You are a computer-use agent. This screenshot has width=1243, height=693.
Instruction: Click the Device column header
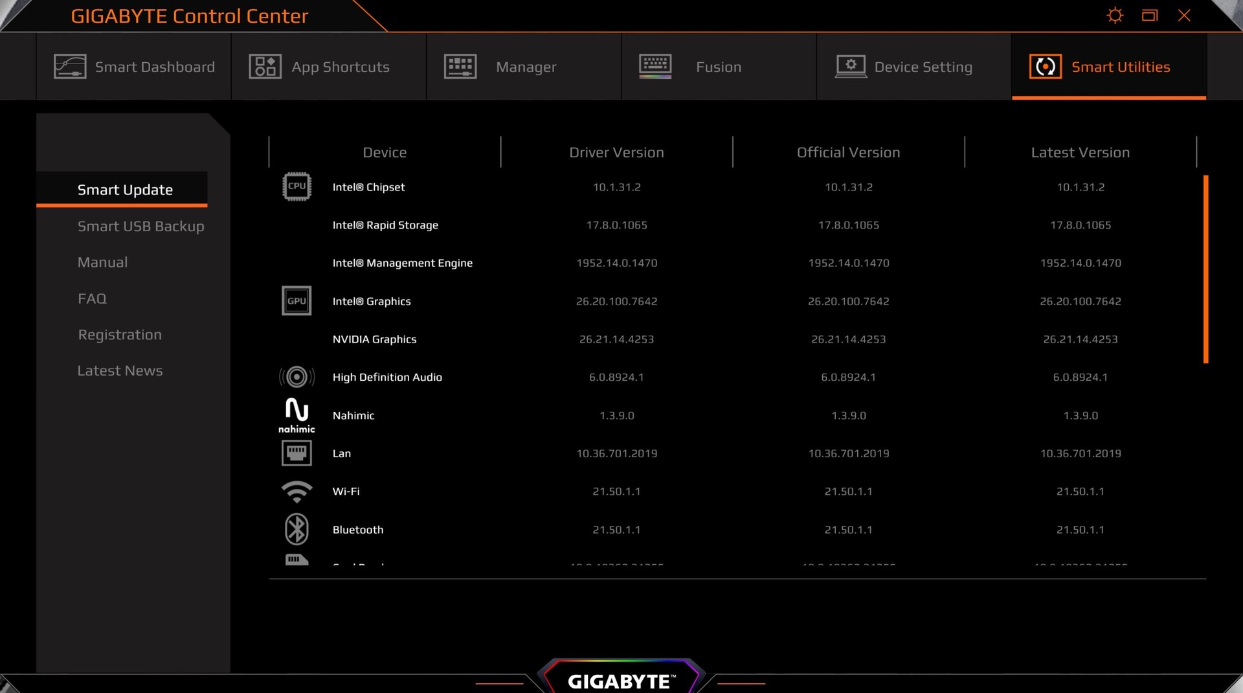pos(385,152)
